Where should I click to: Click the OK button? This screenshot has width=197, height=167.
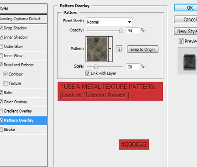pyautogui.click(x=186, y=8)
